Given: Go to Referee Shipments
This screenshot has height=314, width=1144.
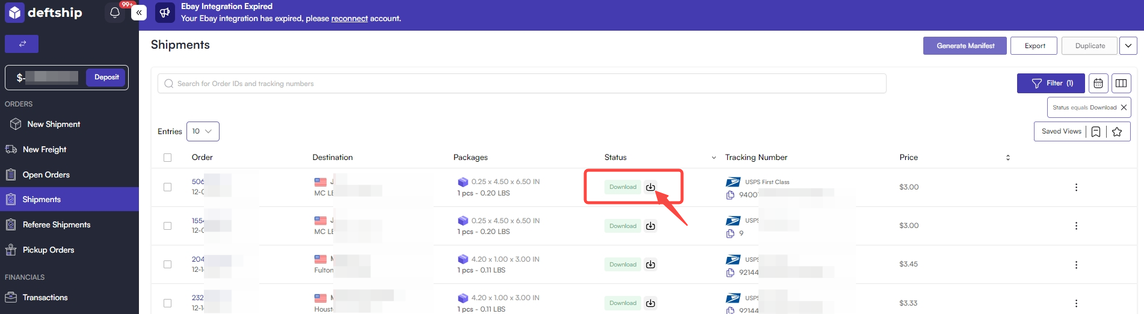Looking at the screenshot, I should [x=57, y=224].
